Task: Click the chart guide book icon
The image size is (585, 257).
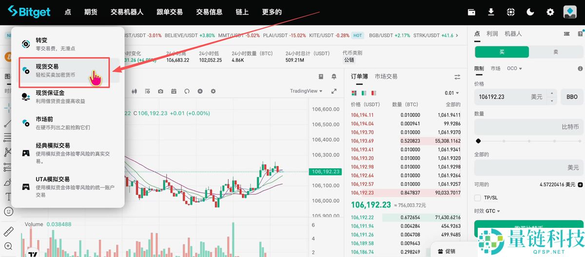Action: [x=321, y=76]
